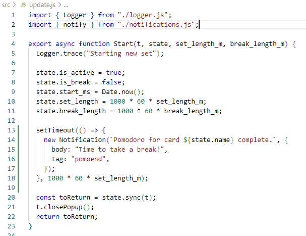Click line number 23 in the gutter
The width and height of the screenshot is (306, 236).
click(11, 226)
